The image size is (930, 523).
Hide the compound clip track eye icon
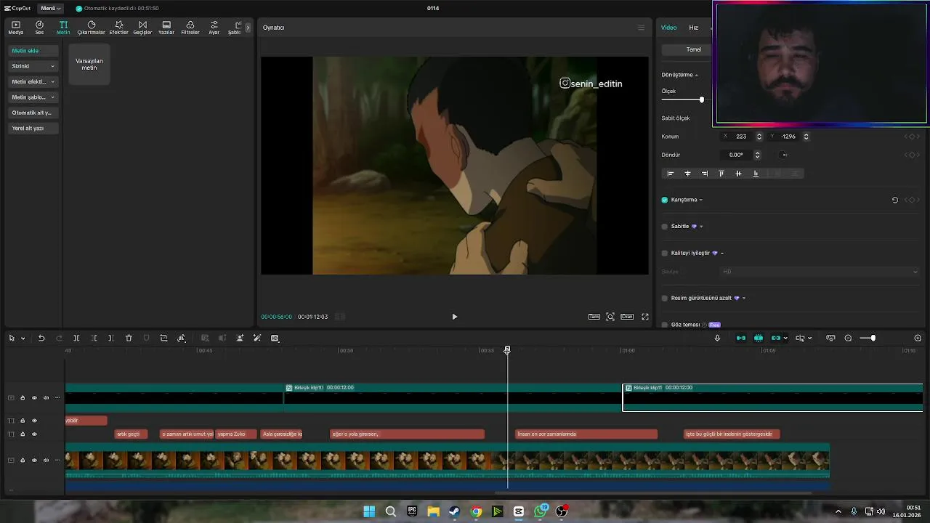click(34, 398)
